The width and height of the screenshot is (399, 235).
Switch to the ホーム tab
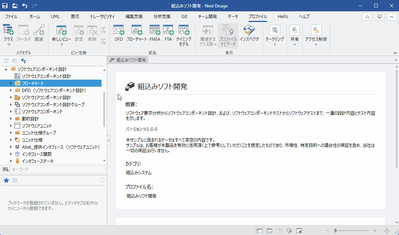(x=35, y=17)
